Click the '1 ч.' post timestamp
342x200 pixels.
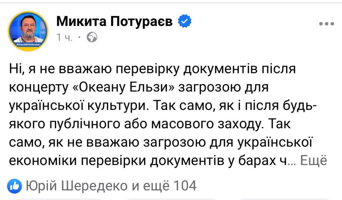tap(65, 38)
